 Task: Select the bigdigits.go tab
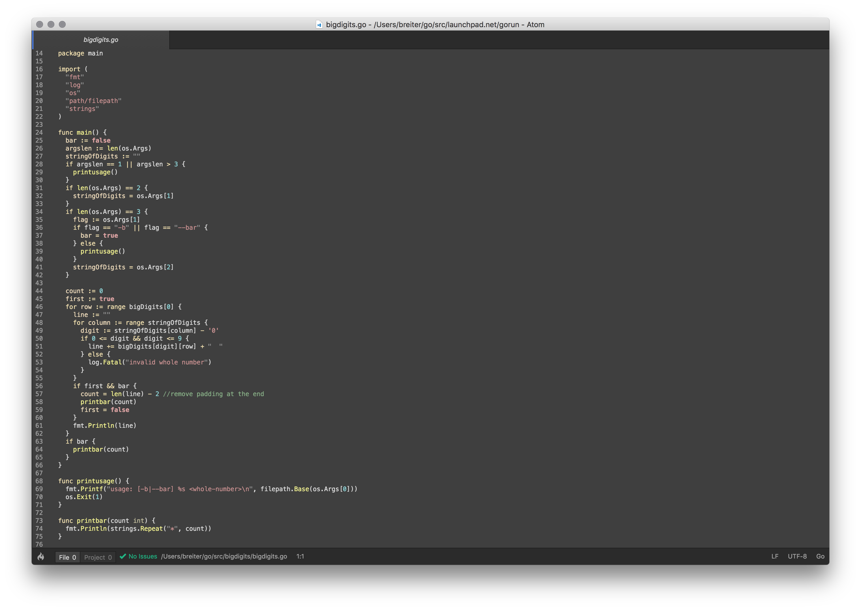coord(101,40)
